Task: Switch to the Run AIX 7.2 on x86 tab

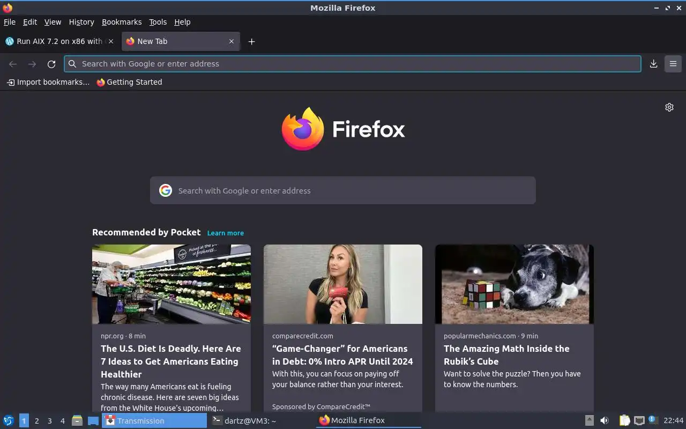Action: click(59, 41)
